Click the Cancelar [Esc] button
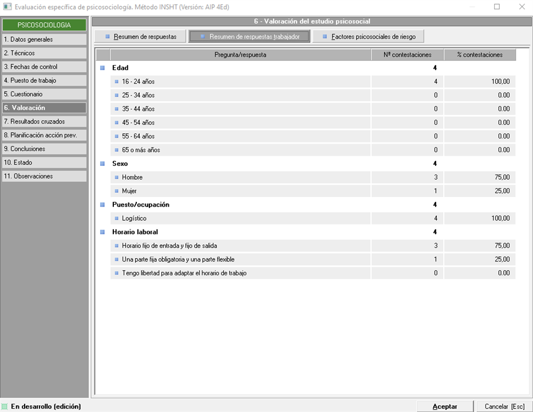 coord(504,406)
